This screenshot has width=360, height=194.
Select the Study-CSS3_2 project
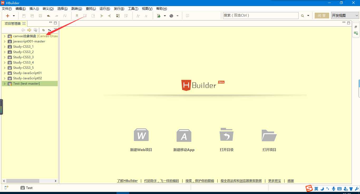(23, 52)
